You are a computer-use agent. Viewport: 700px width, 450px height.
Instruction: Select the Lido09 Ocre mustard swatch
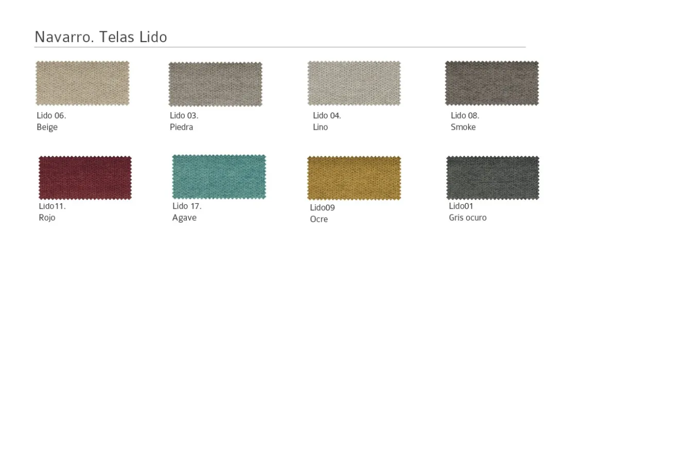[354, 178]
